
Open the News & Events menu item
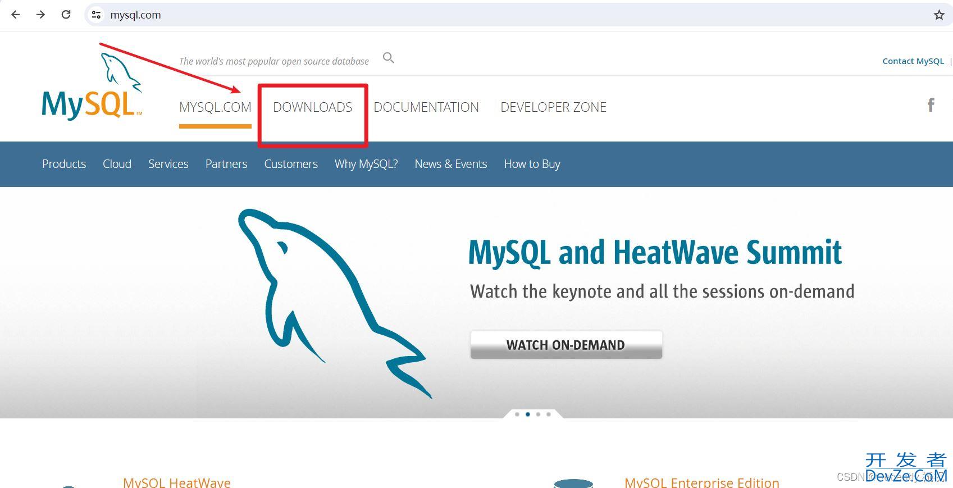point(451,164)
